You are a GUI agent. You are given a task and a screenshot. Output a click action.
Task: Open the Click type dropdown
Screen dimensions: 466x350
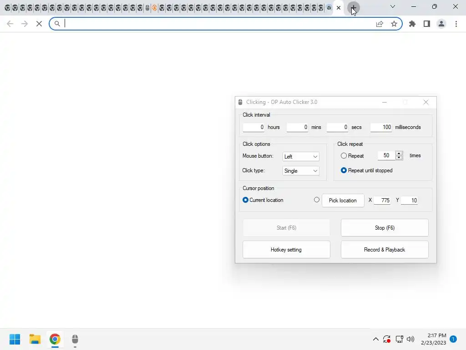301,171
